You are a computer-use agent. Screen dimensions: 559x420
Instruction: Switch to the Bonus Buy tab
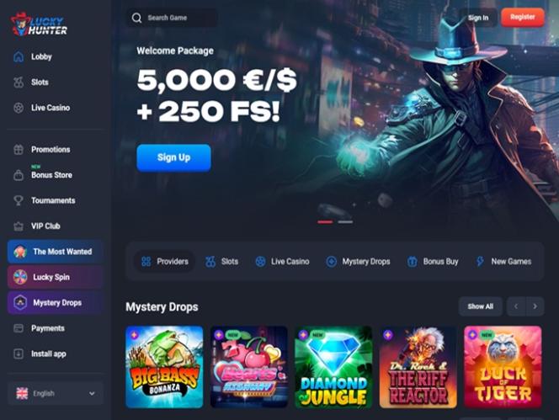433,261
